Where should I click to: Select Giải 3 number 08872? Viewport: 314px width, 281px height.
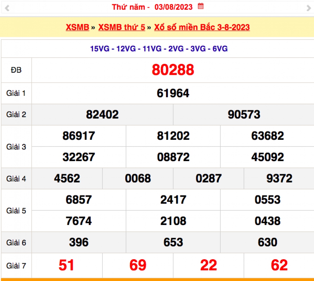point(173,157)
